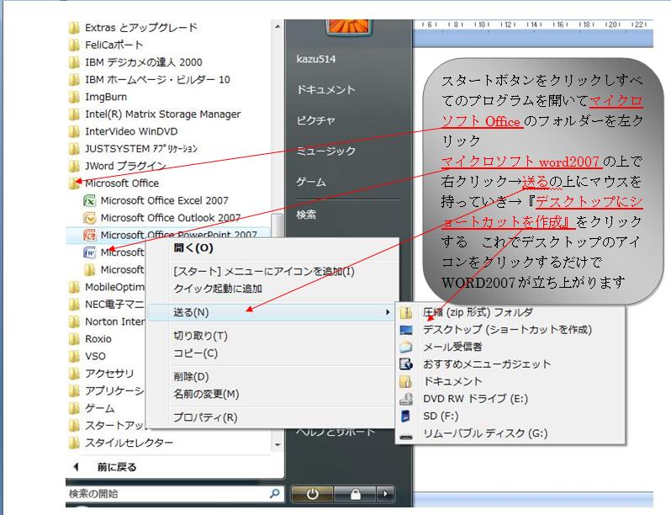The image size is (671, 515).
Task: Open ゲーム from Start menu right pane
Action: coord(311,182)
